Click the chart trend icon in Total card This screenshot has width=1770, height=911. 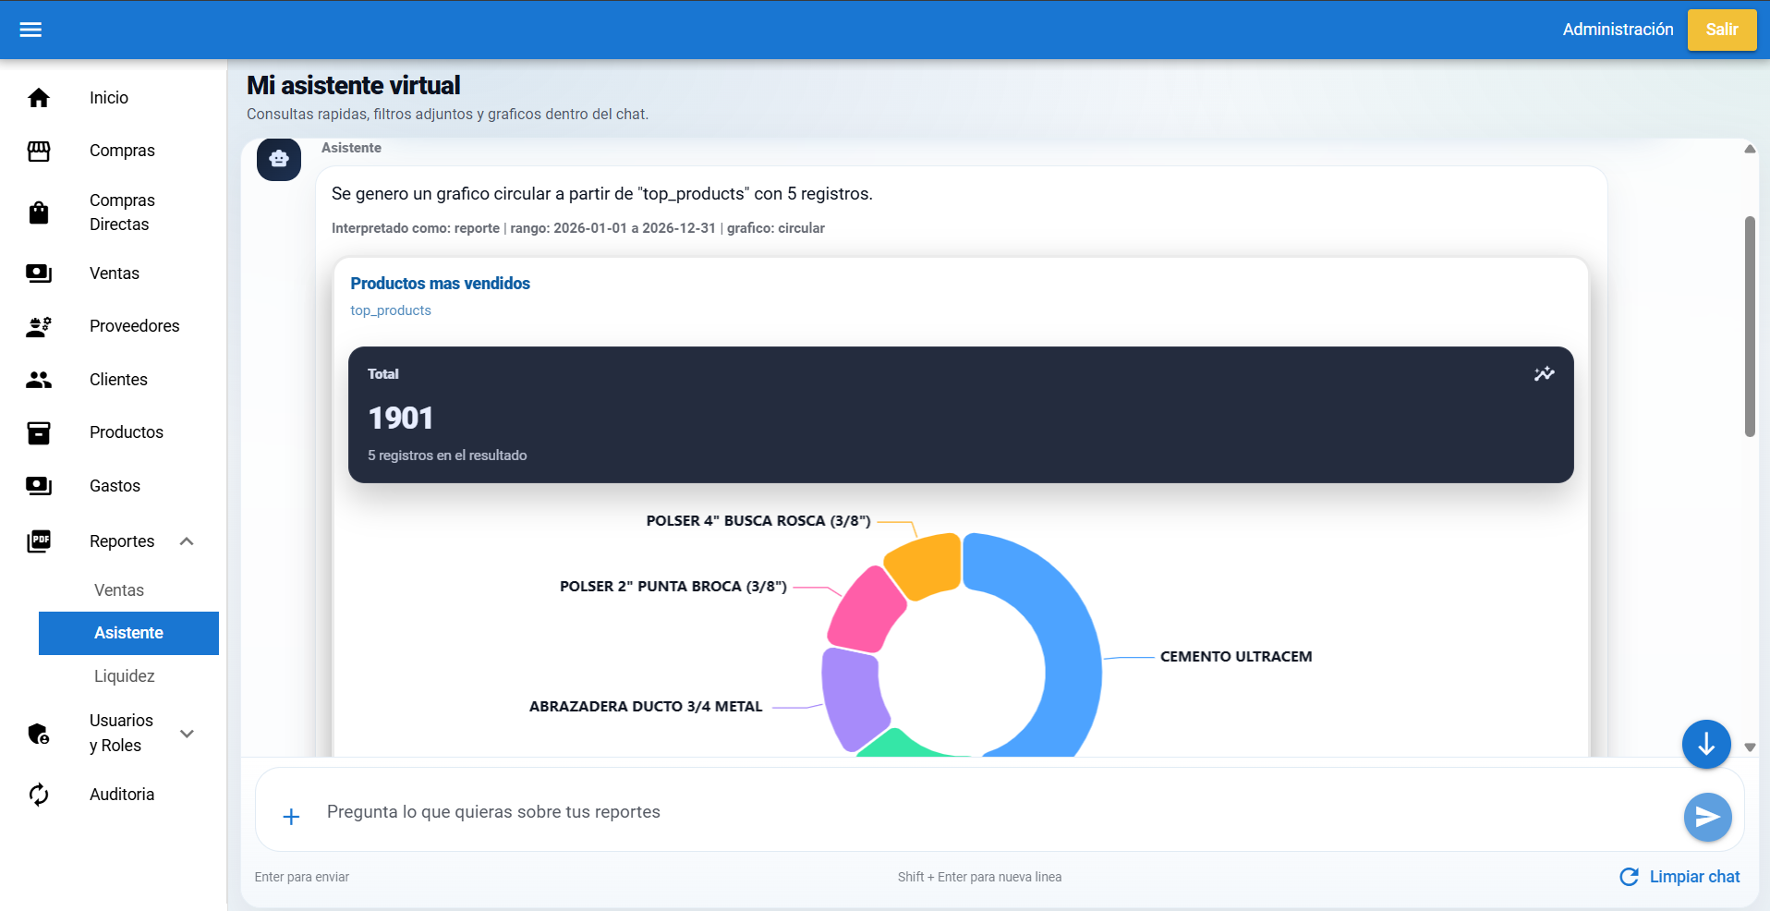point(1544,374)
